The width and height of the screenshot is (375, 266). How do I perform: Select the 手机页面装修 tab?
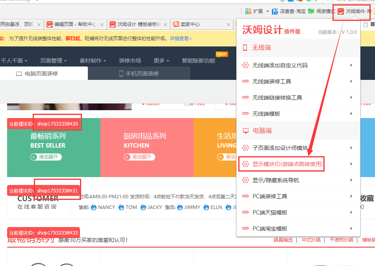coord(139,73)
